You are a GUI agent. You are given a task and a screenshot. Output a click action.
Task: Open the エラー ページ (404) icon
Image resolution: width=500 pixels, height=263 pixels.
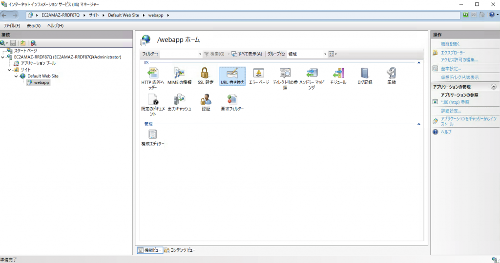pos(259,74)
